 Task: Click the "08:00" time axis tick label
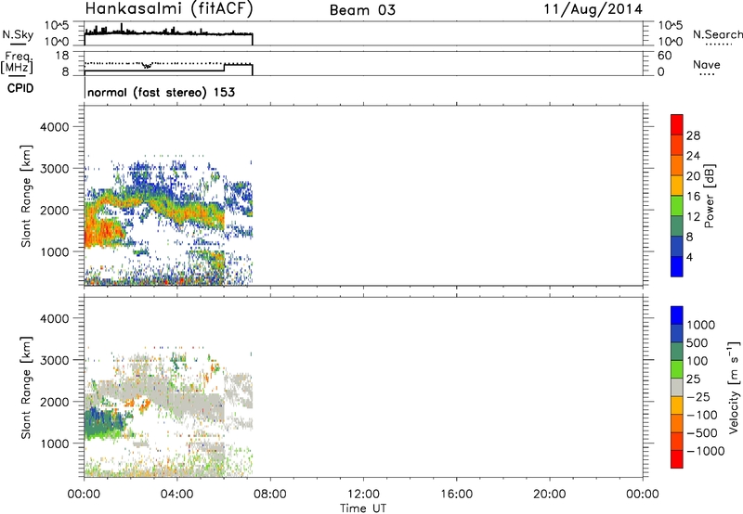pos(270,495)
